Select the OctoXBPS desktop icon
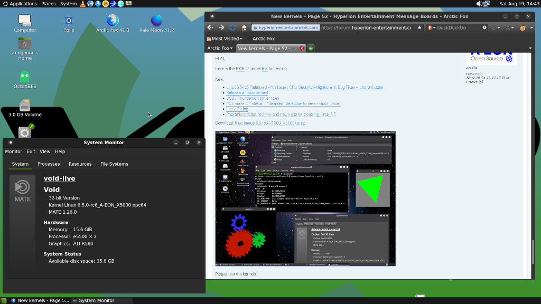The image size is (541, 304). coord(25,80)
